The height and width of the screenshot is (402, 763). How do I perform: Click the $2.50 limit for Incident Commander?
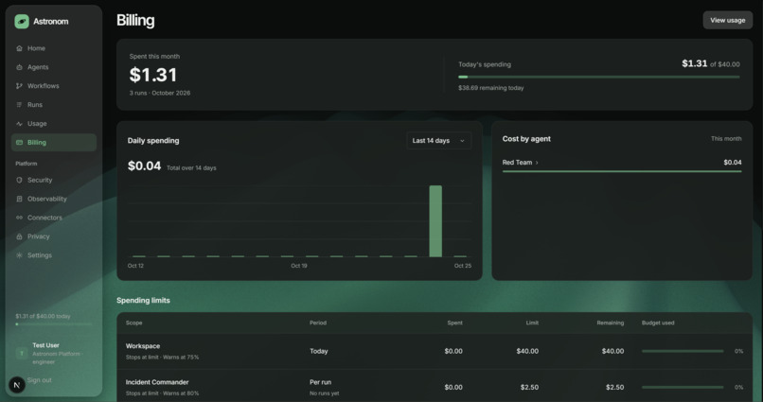(x=529, y=388)
